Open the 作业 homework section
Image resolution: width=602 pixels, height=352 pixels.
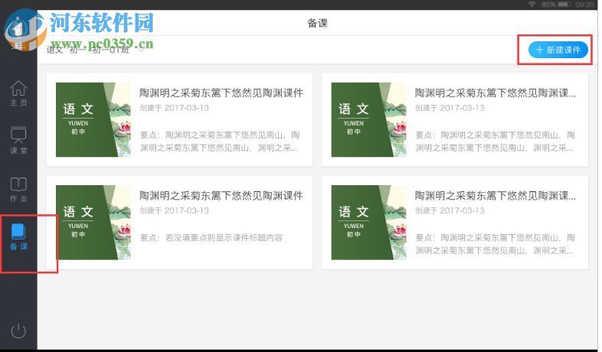tap(18, 189)
